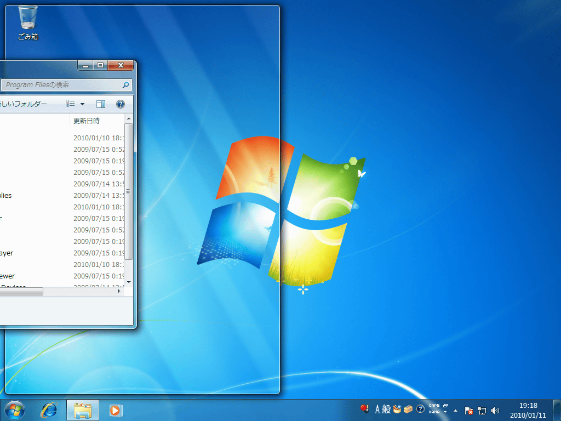Click the file list scroll-up arrow
The width and height of the screenshot is (561, 421).
click(129, 118)
